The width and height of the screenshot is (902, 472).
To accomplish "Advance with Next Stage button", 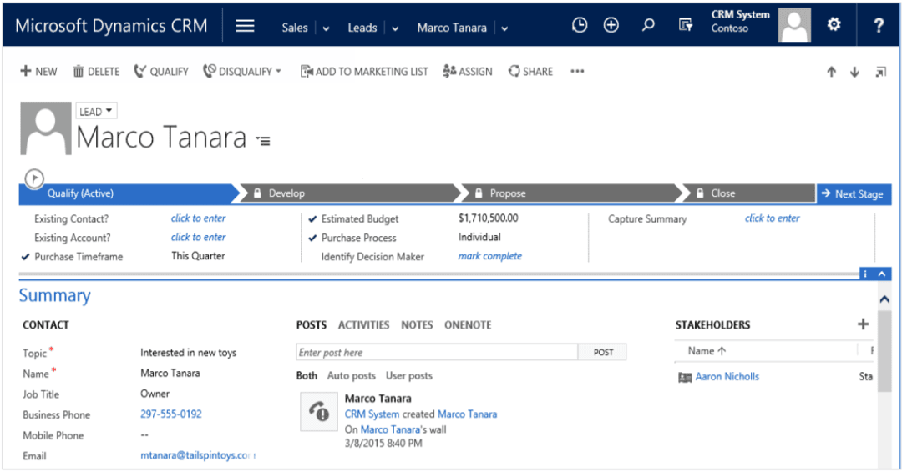I will (854, 194).
